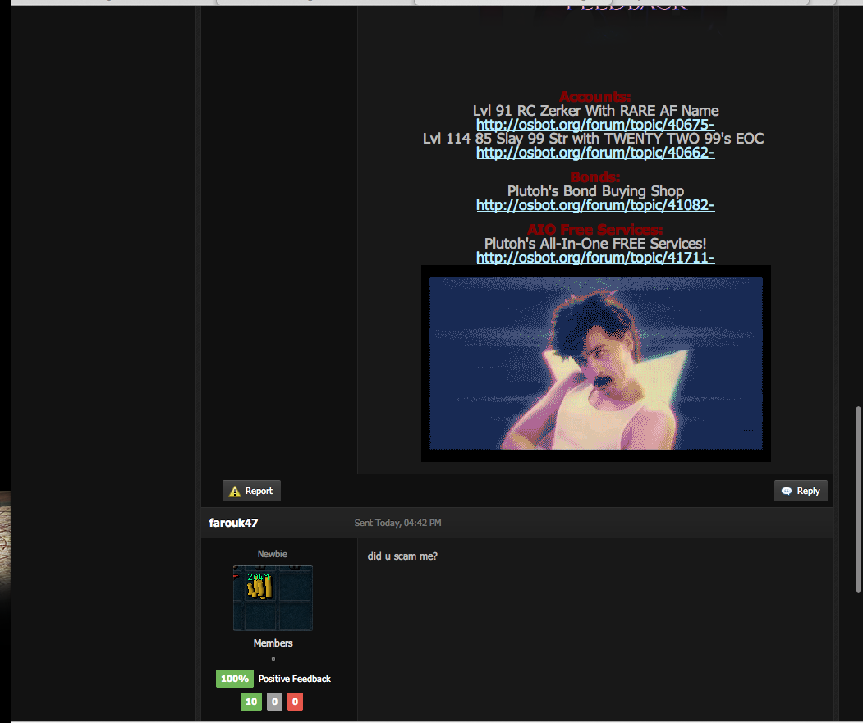The image size is (863, 723).
Task: Click 'Lvl 91 RC Zerker With RARE AF Name' text
Action: 595,111
